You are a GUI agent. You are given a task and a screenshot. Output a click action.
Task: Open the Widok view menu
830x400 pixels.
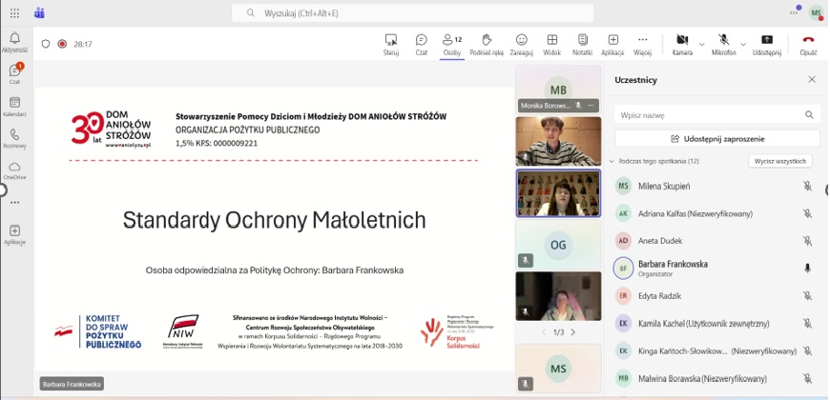(x=551, y=40)
